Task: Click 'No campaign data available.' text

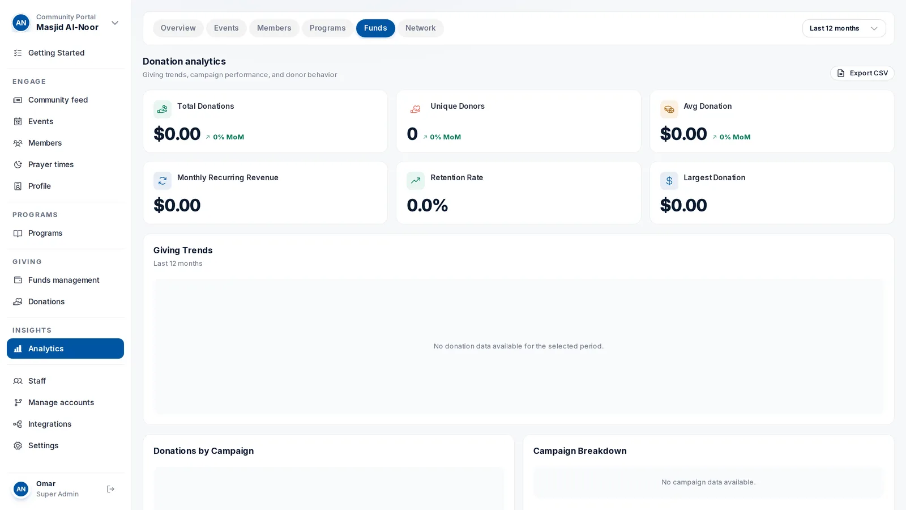Action: [x=708, y=482]
